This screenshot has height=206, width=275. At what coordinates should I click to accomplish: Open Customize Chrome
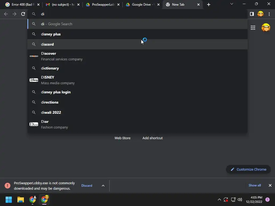248,170
